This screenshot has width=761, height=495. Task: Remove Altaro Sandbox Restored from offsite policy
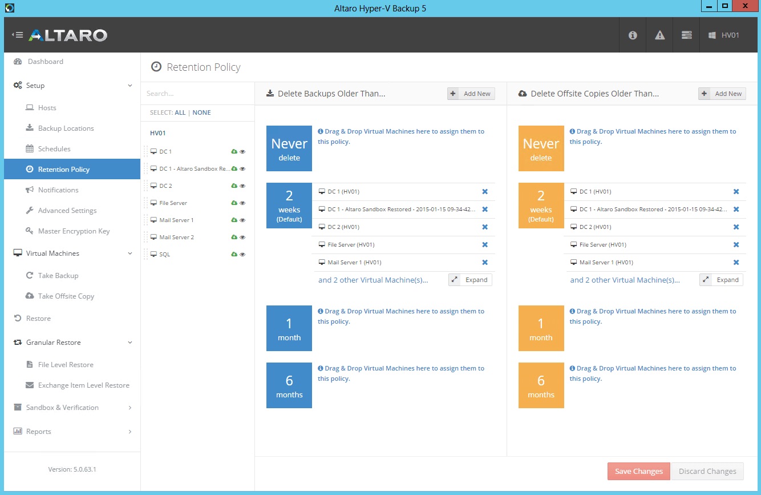(736, 210)
